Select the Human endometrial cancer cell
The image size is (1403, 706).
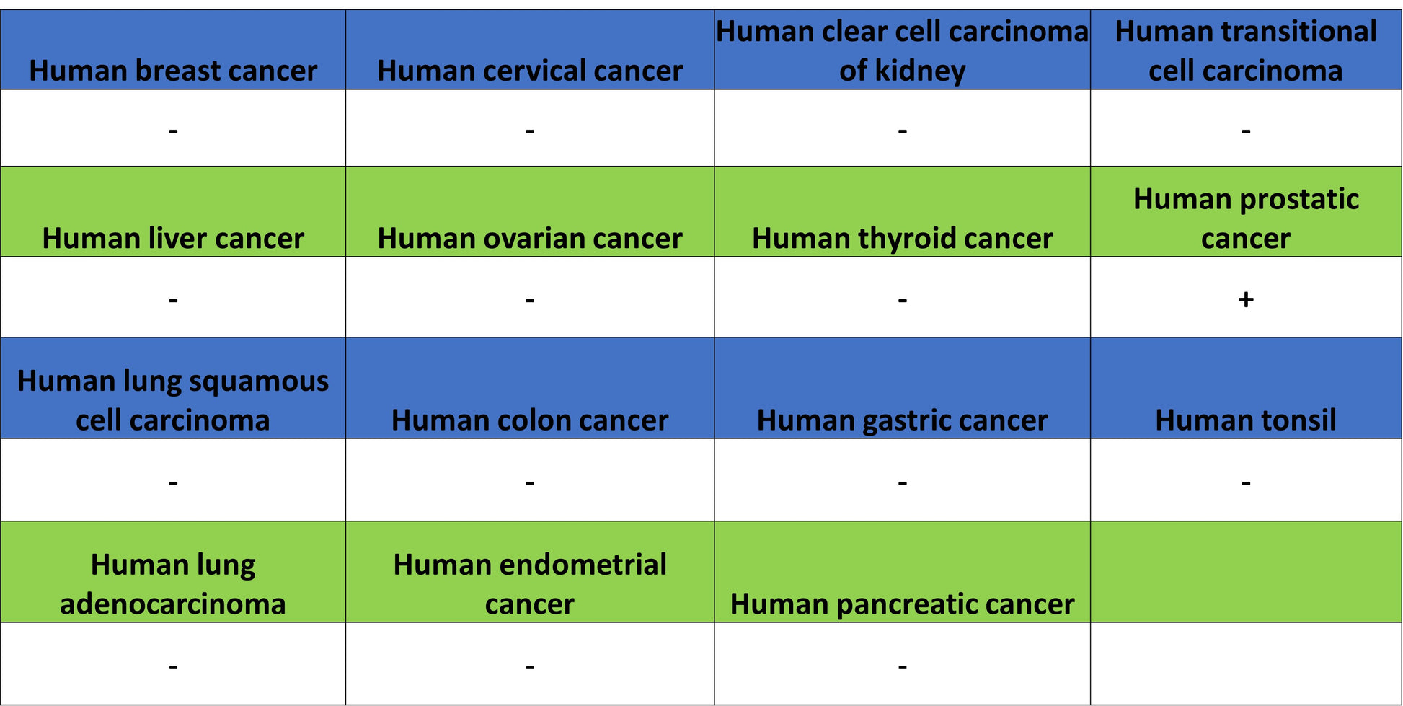point(530,572)
